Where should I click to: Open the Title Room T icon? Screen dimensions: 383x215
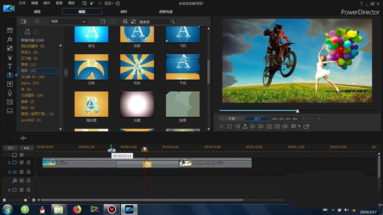(10, 66)
